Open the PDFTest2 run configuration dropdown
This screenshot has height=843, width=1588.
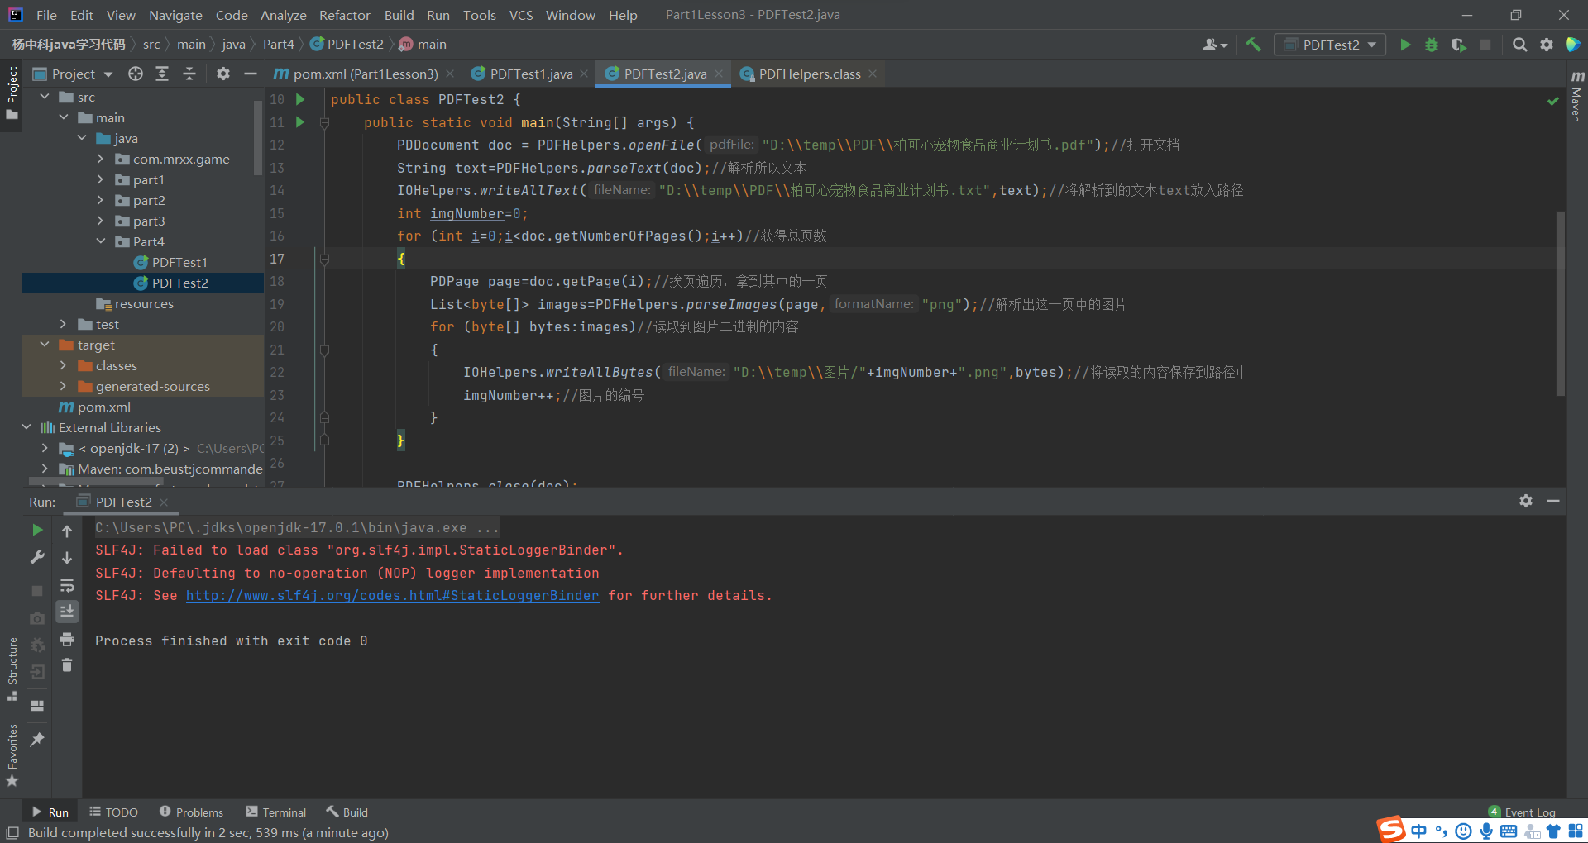[1330, 45]
